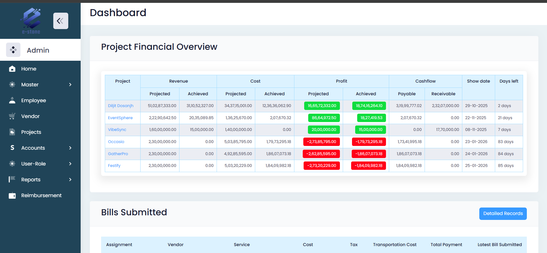Click the Projects file icon
This screenshot has width=547, height=253.
(12, 132)
